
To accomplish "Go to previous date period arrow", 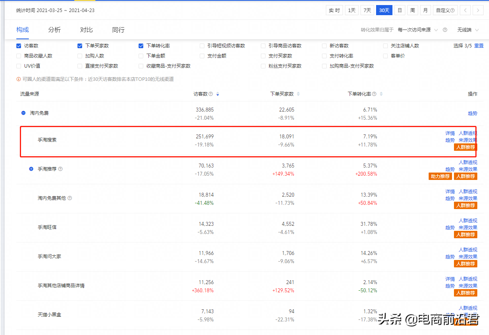I will point(465,10).
